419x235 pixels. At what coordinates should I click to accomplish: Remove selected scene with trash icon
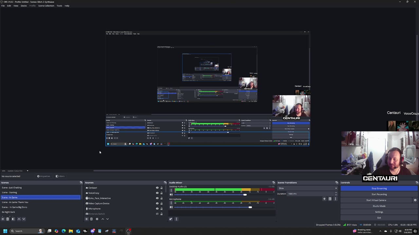(x=8, y=219)
